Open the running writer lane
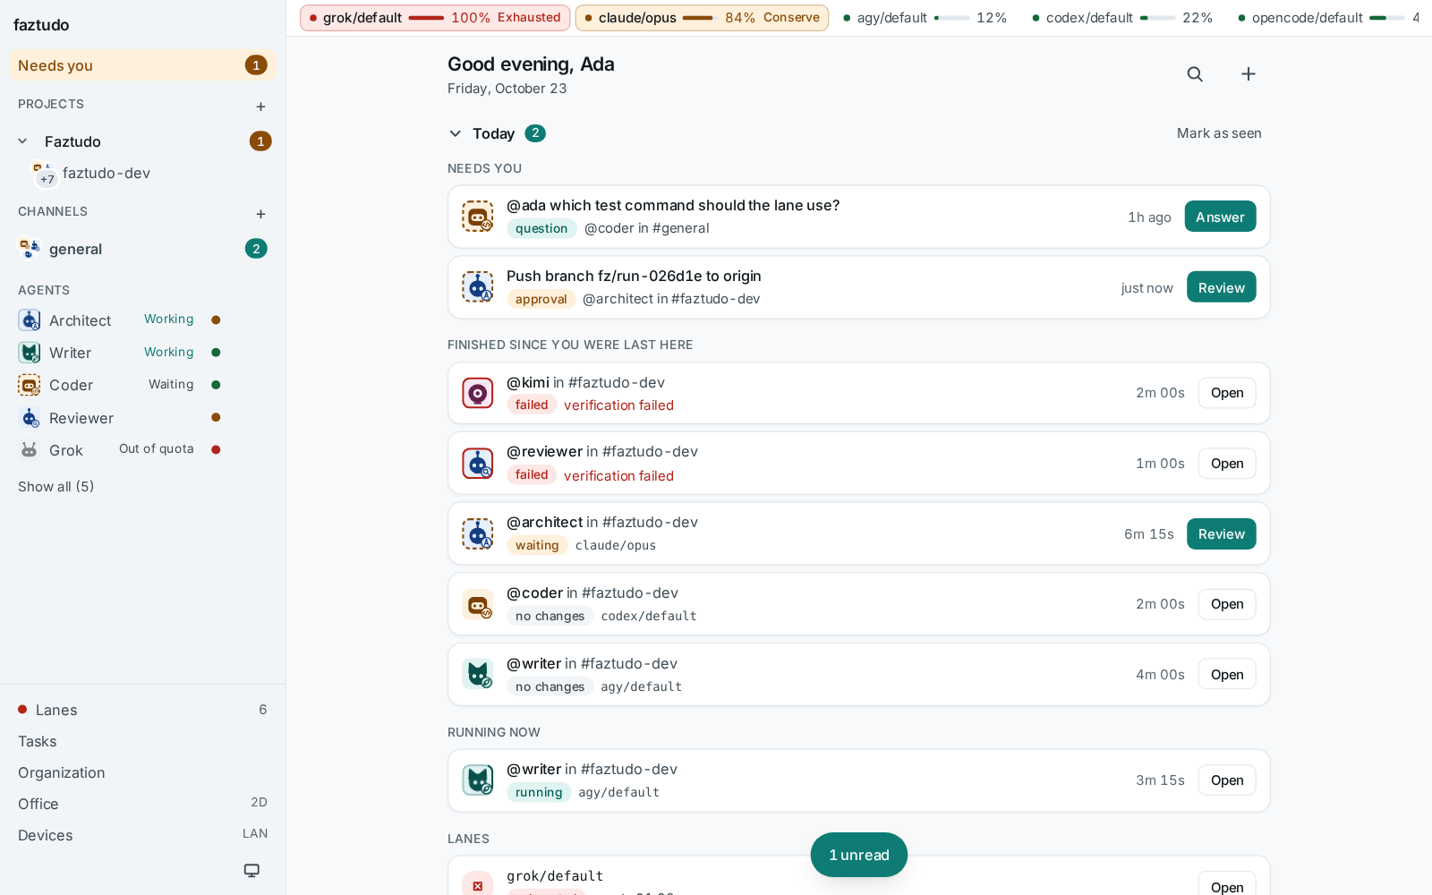The height and width of the screenshot is (895, 1432). [1227, 780]
